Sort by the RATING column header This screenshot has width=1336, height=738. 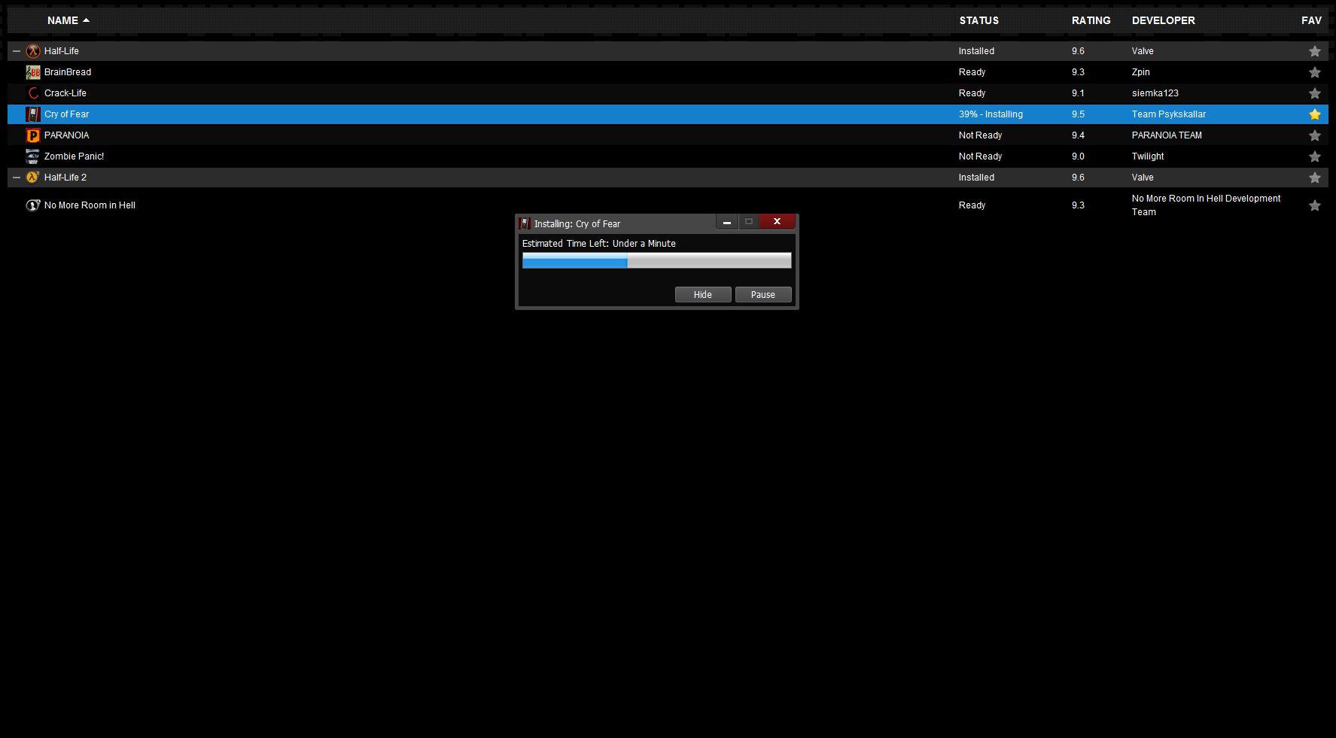click(x=1091, y=20)
